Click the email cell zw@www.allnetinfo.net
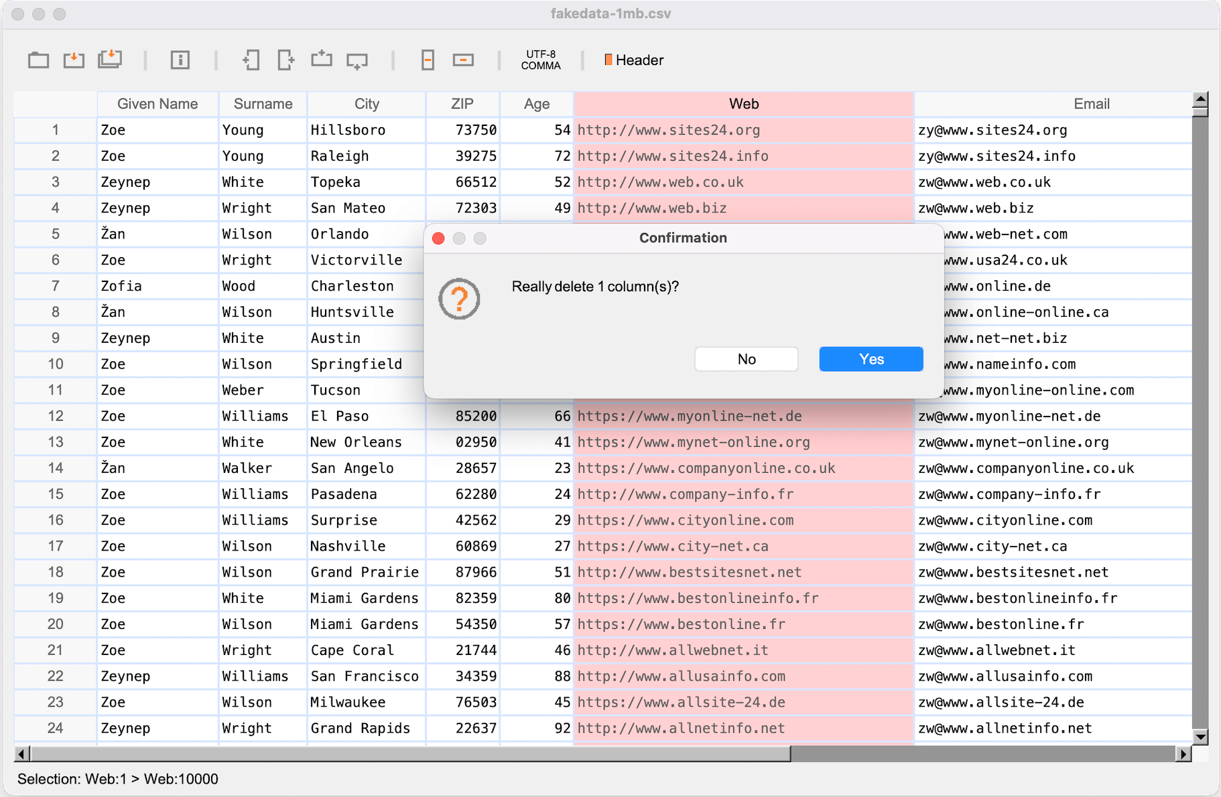This screenshot has width=1221, height=797. pyautogui.click(x=1053, y=728)
